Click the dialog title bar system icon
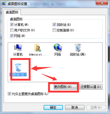The image size is (110, 114). point(4,4)
